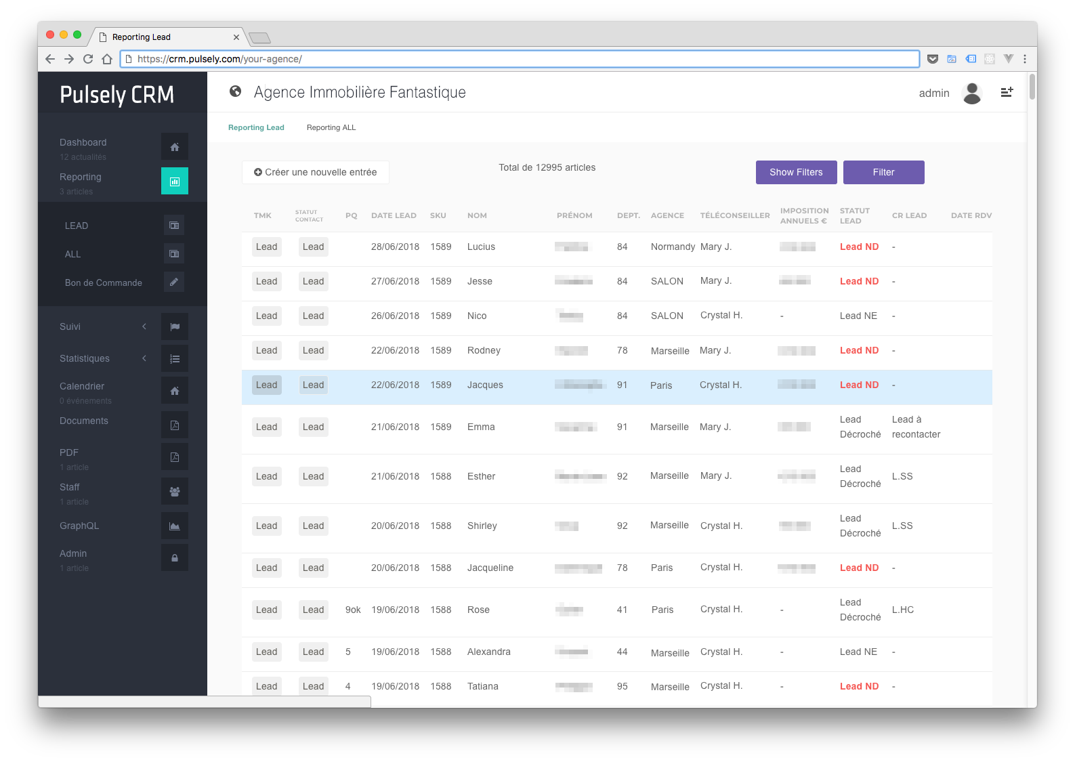Expand the Statistiques sidebar menu chevron
Image resolution: width=1075 pixels, height=762 pixels.
(x=144, y=358)
